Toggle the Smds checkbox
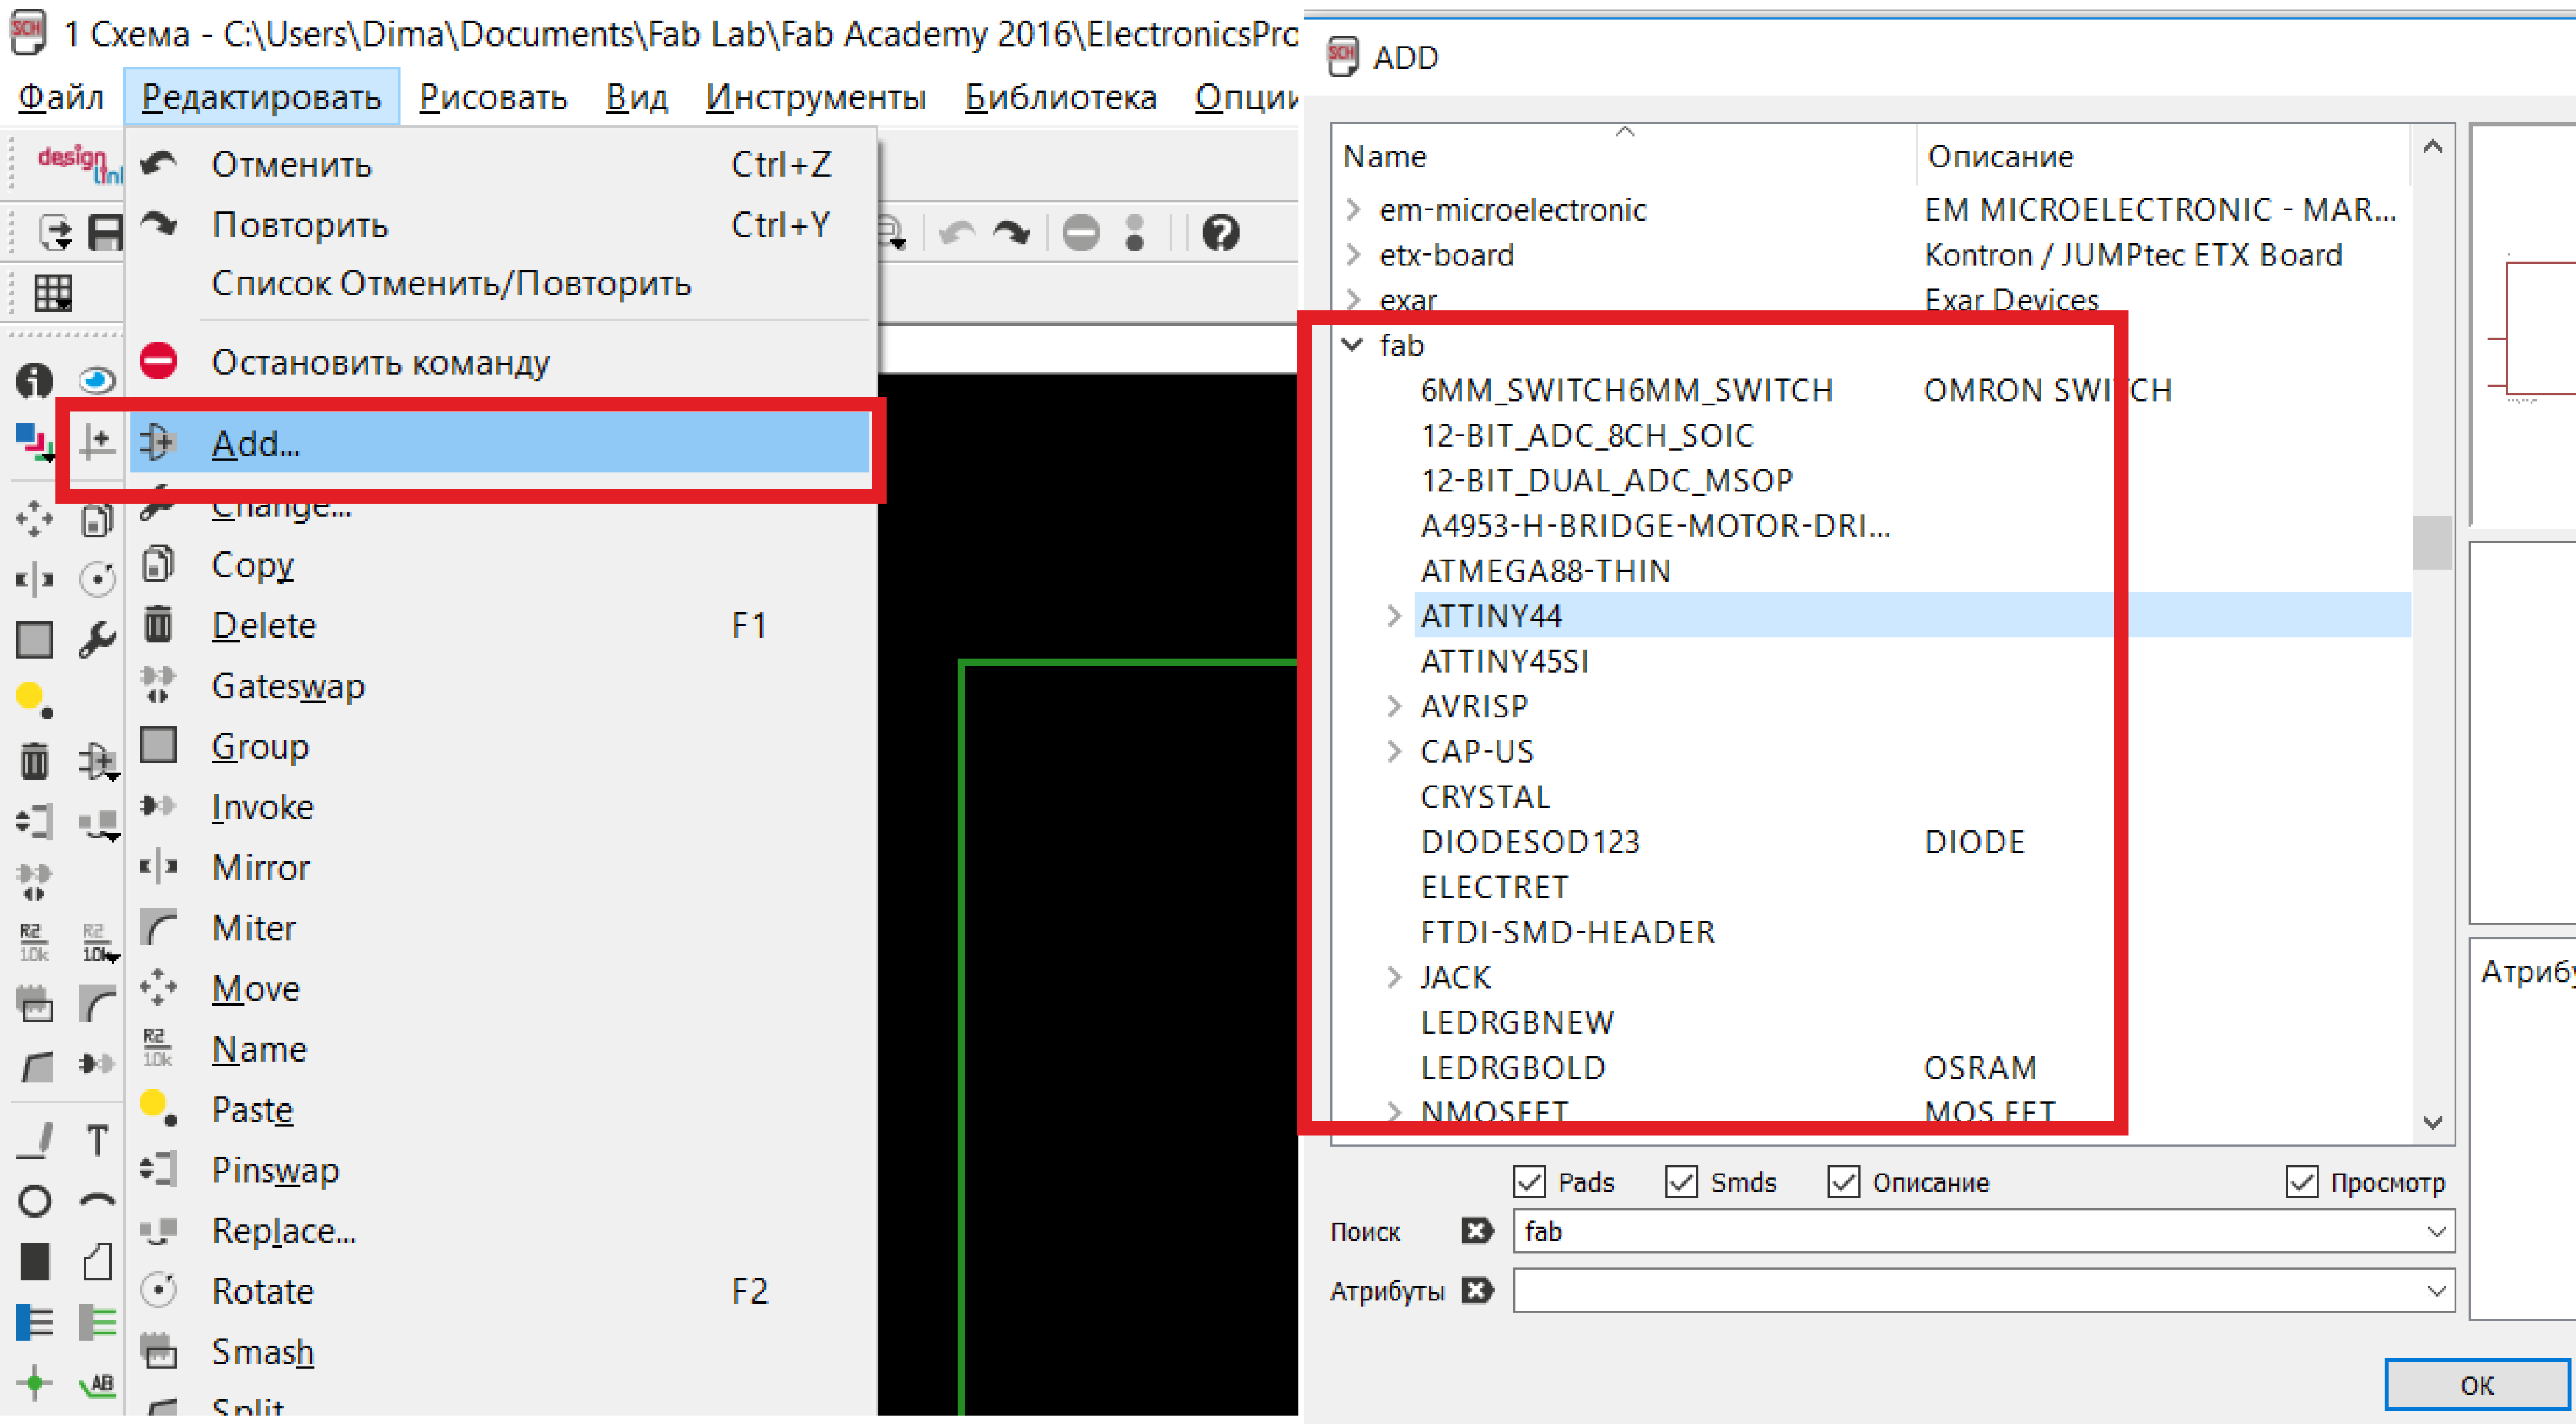 (x=1681, y=1181)
